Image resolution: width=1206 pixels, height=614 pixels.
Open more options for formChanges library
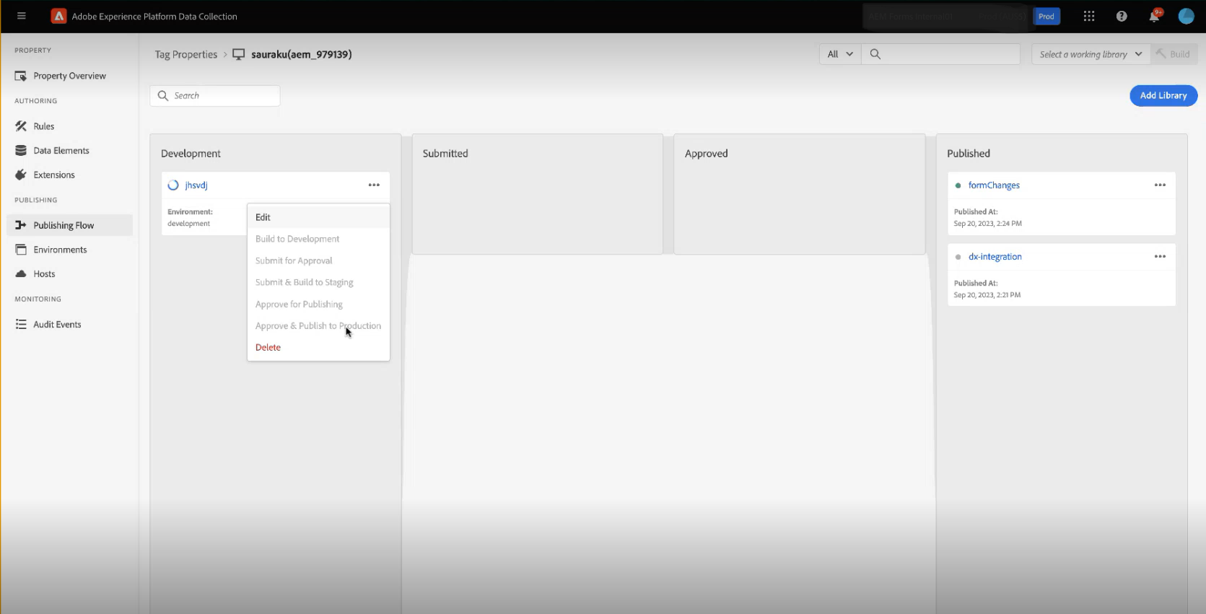pos(1160,185)
